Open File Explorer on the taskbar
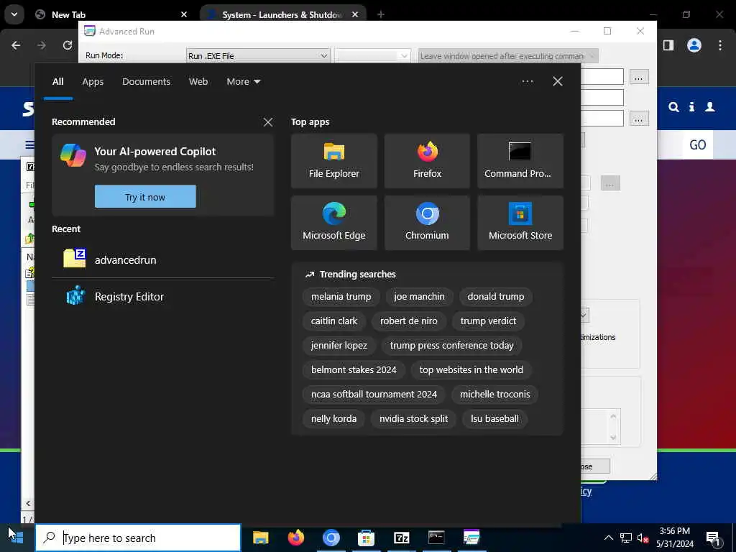This screenshot has height=552, width=736. point(260,538)
